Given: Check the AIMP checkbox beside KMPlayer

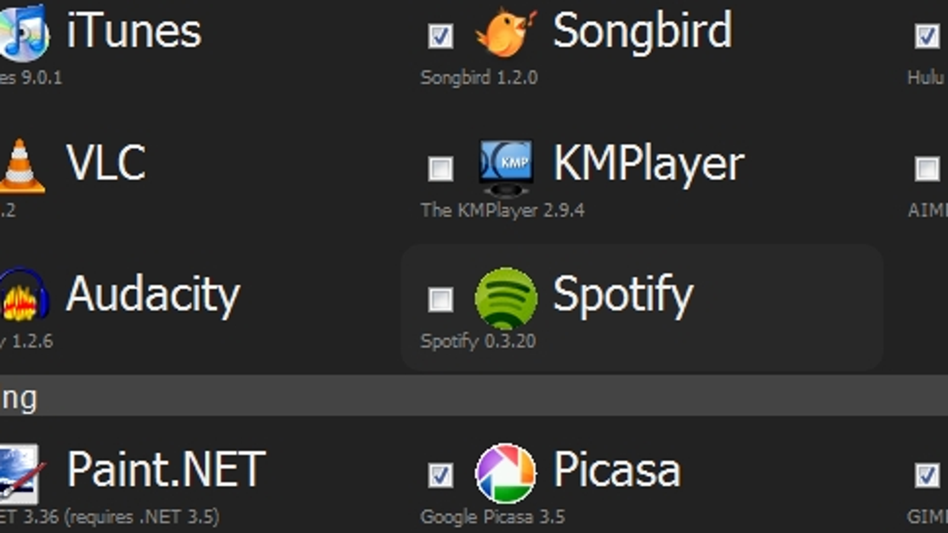Looking at the screenshot, I should tap(927, 169).
